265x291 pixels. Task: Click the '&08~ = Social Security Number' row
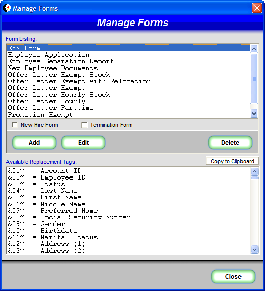pyautogui.click(x=129, y=217)
